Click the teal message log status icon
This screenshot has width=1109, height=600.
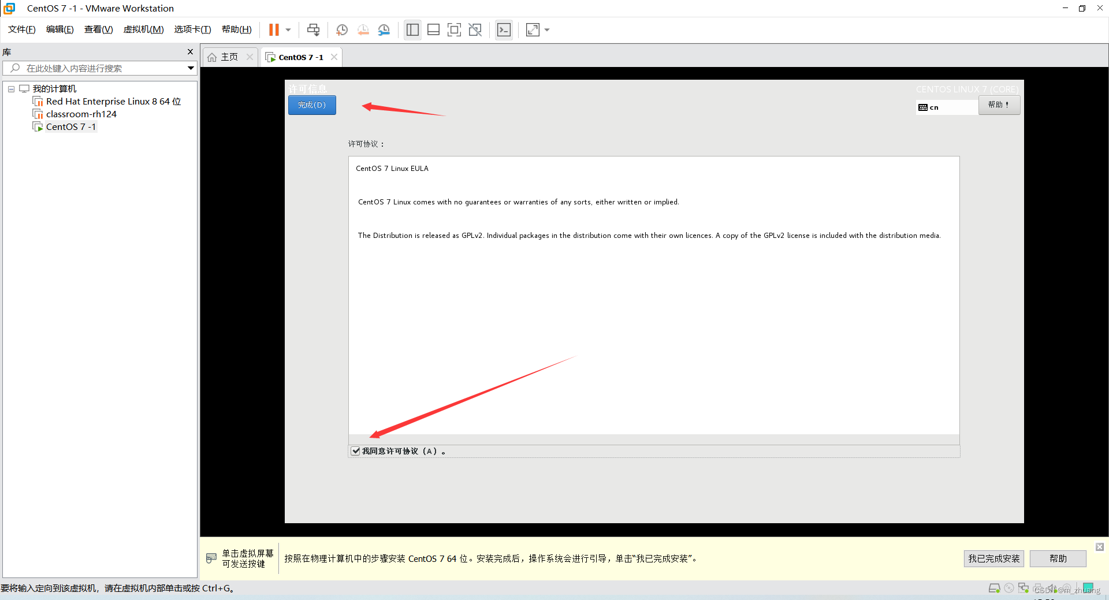(x=1088, y=588)
